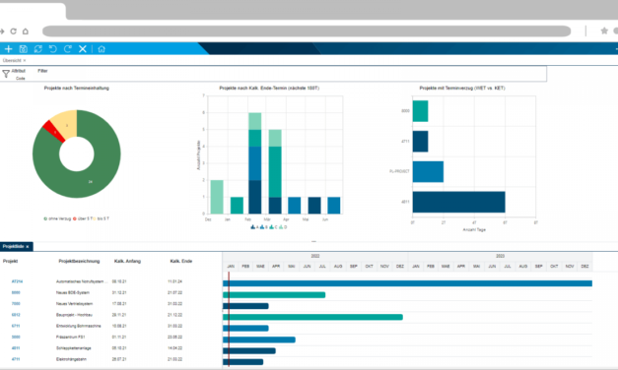Viewport: 618px width, 370px height.
Task: Click 'Kalk. Anfang' column header
Action: (127, 261)
